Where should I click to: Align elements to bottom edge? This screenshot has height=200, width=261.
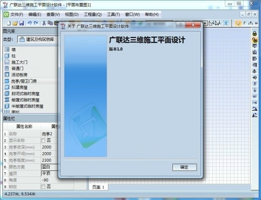pos(254,52)
